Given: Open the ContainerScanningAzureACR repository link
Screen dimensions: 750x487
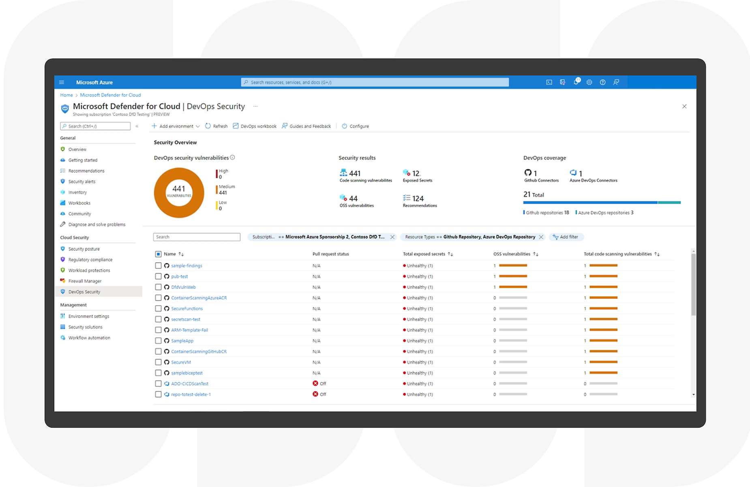Looking at the screenshot, I should (199, 298).
